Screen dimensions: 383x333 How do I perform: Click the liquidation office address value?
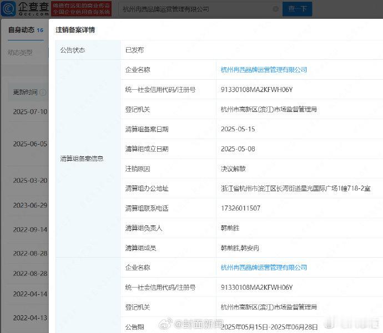(295, 188)
